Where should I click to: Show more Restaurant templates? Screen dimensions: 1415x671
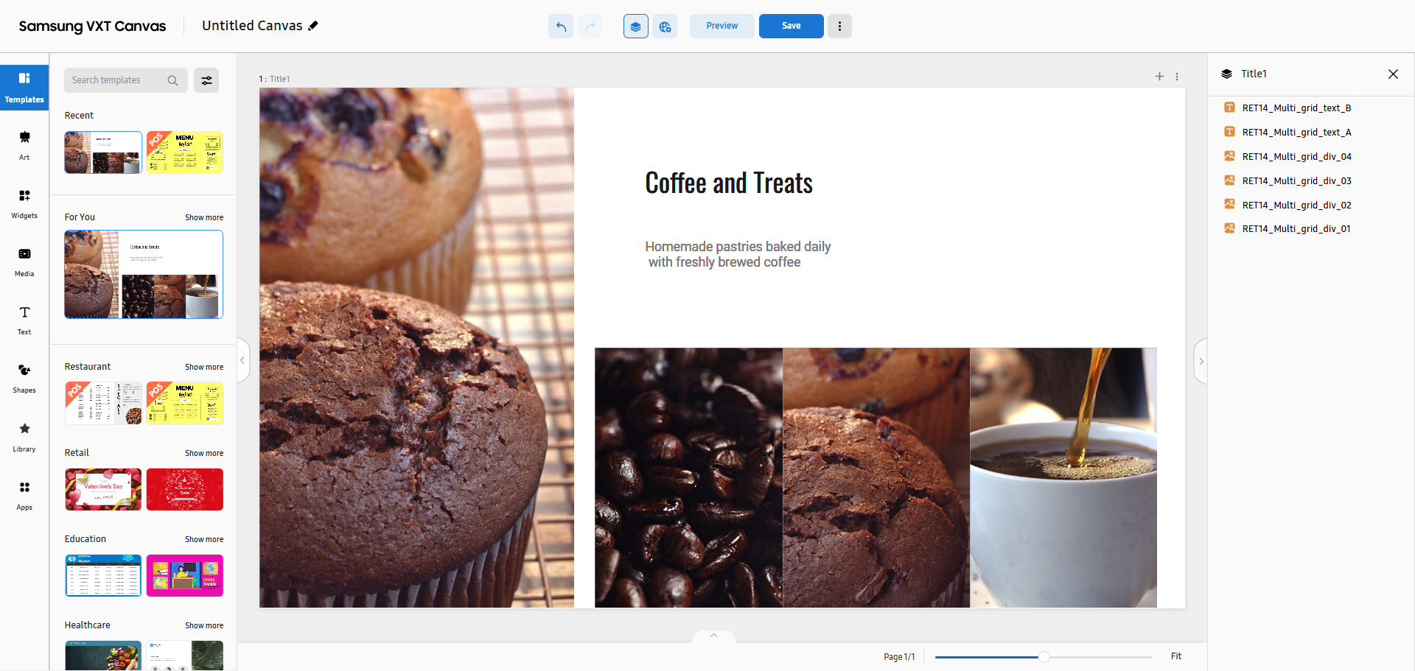click(204, 368)
